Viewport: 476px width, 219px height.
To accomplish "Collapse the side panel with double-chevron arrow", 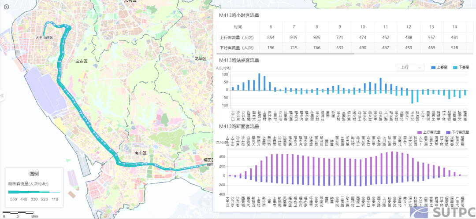I will click(2, 96).
